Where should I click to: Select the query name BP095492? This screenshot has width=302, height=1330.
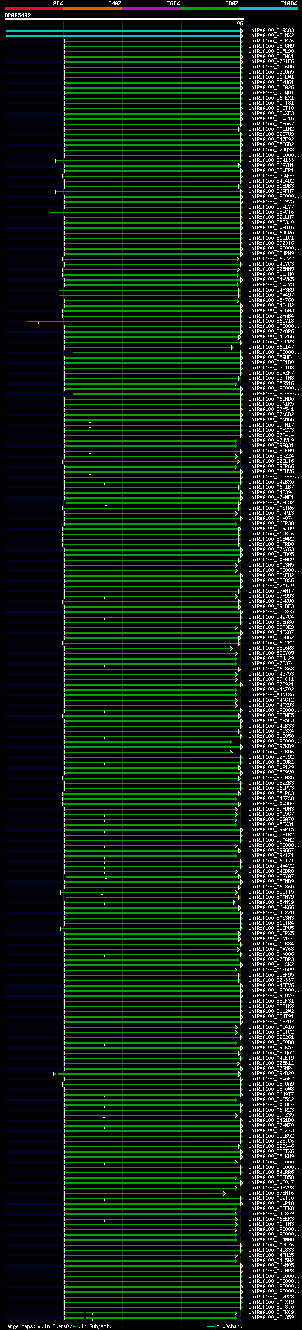pyautogui.click(x=17, y=16)
